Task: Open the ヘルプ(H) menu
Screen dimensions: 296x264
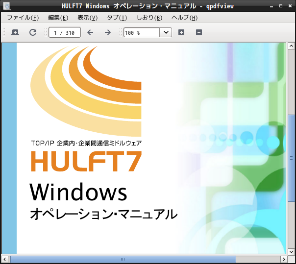Action: point(184,18)
